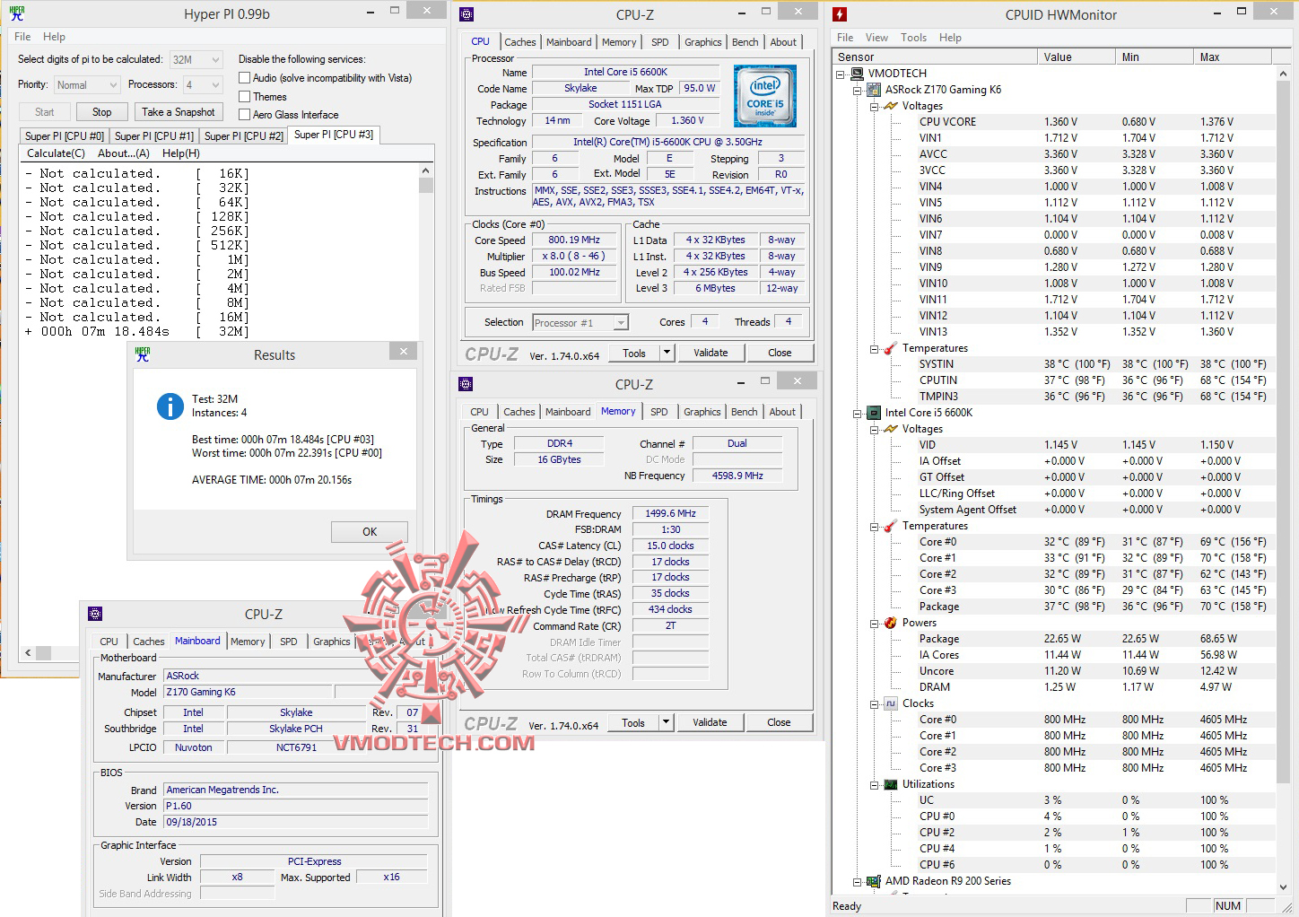Click the Tools button in the CPU-Z window showing Core Voltage
Screen dimensions: 1299x917
pyautogui.click(x=634, y=353)
